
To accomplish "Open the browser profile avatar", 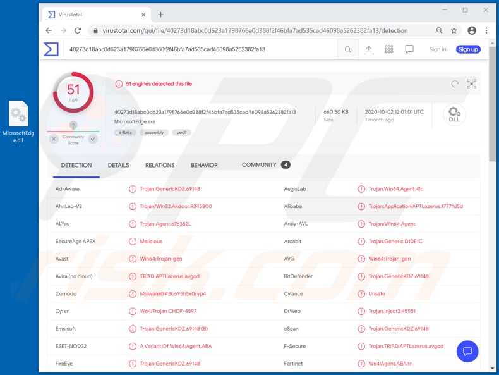I will click(x=472, y=30).
